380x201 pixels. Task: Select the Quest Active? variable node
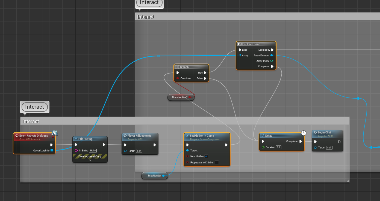point(181,97)
